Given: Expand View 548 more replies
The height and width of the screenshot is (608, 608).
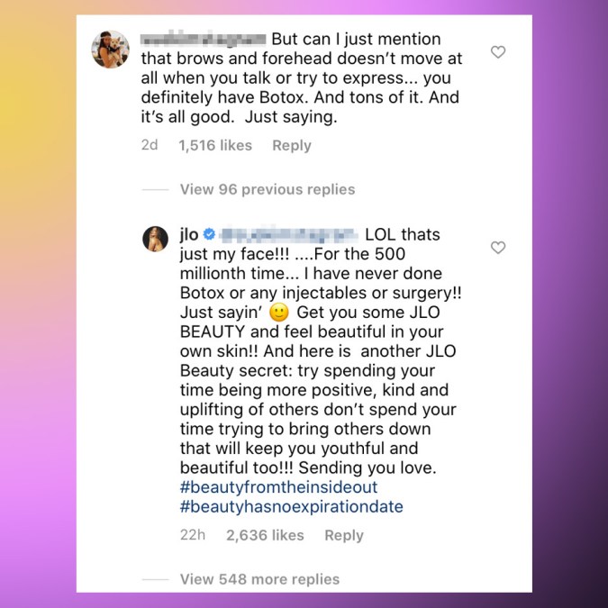Looking at the screenshot, I should [x=259, y=579].
